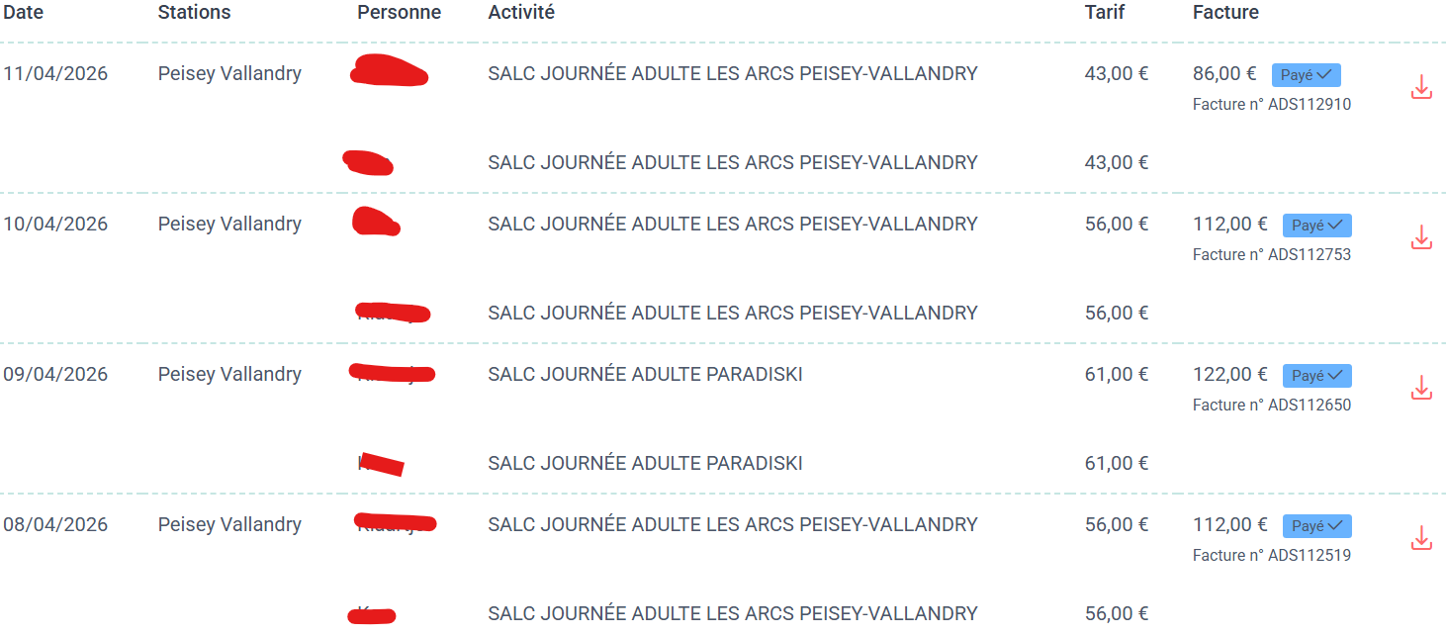
Task: Click the Personne column header
Action: pos(399,13)
